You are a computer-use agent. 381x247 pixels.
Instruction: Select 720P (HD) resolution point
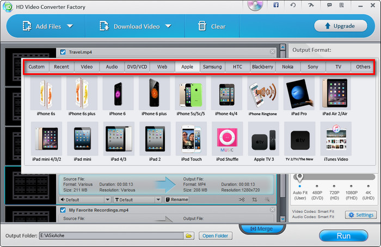(x=334, y=186)
